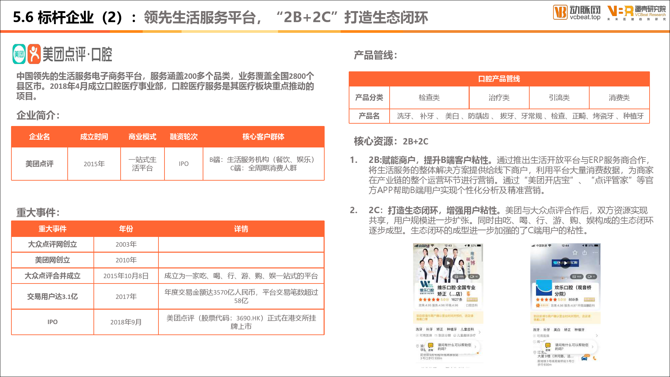The image size is (670, 377).
Task: Tap the star favorite icon on 欢乐口腔 screen
Action: click(x=575, y=253)
